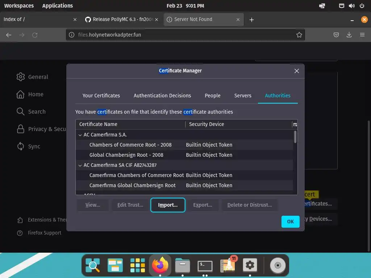This screenshot has width=371, height=278.
Task: Sort by Certificate Name column header
Action: click(130, 124)
